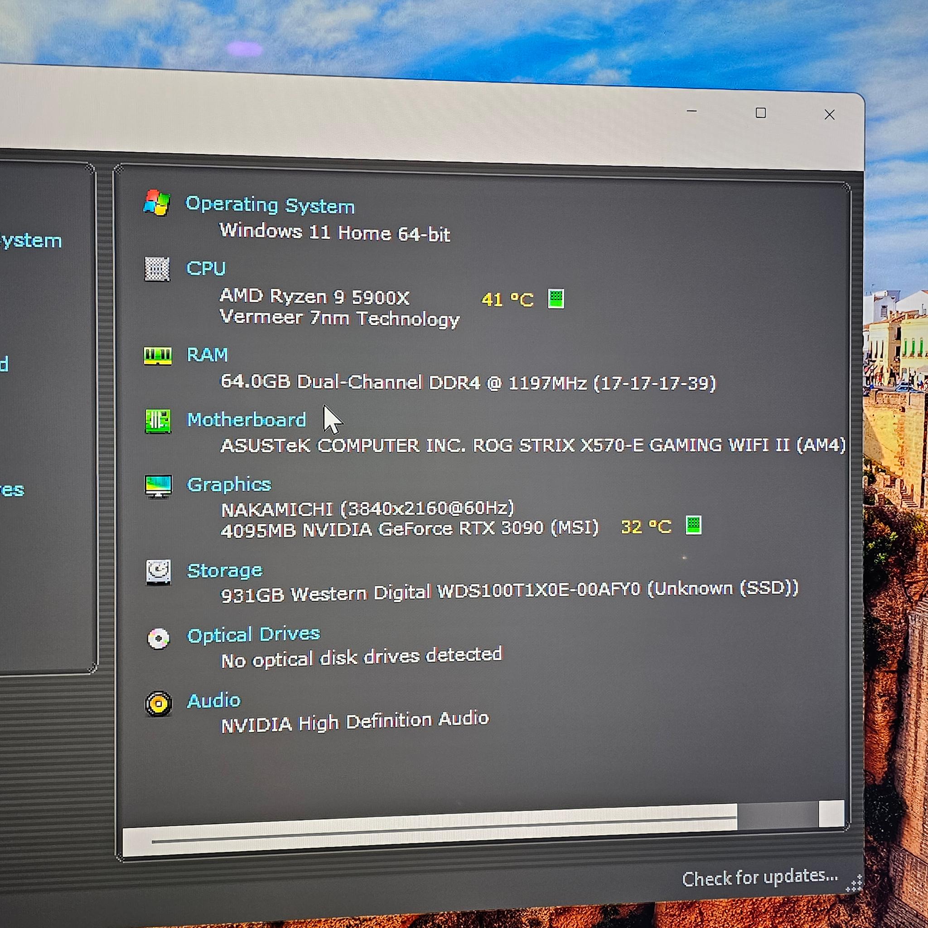Click the Check for updates link

pyautogui.click(x=760, y=877)
